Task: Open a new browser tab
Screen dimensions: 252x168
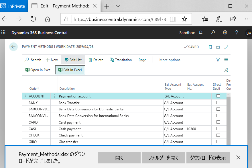Action: [107, 6]
